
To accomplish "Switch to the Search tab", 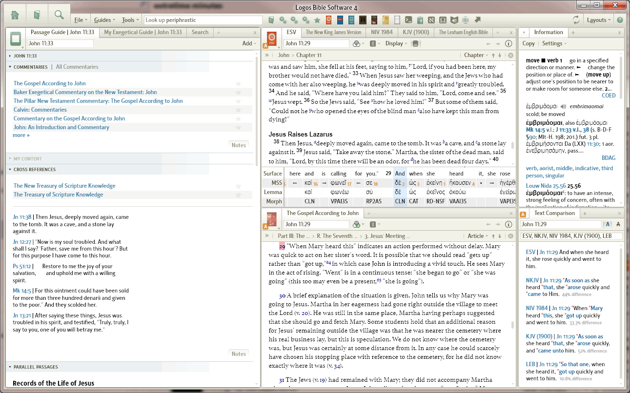I will click(200, 32).
